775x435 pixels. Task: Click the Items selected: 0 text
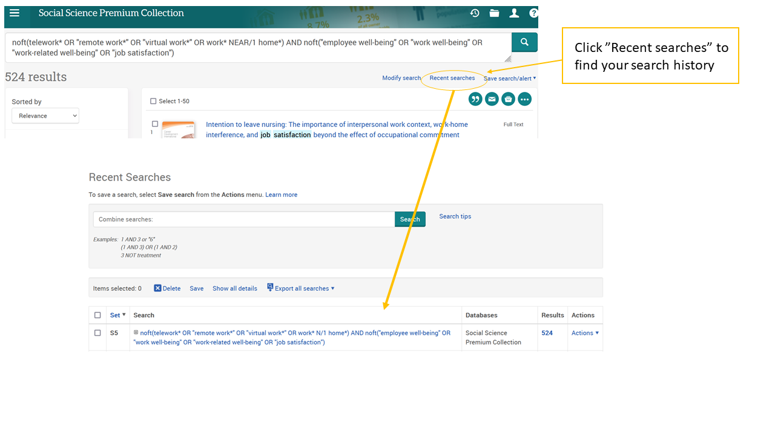(x=117, y=288)
